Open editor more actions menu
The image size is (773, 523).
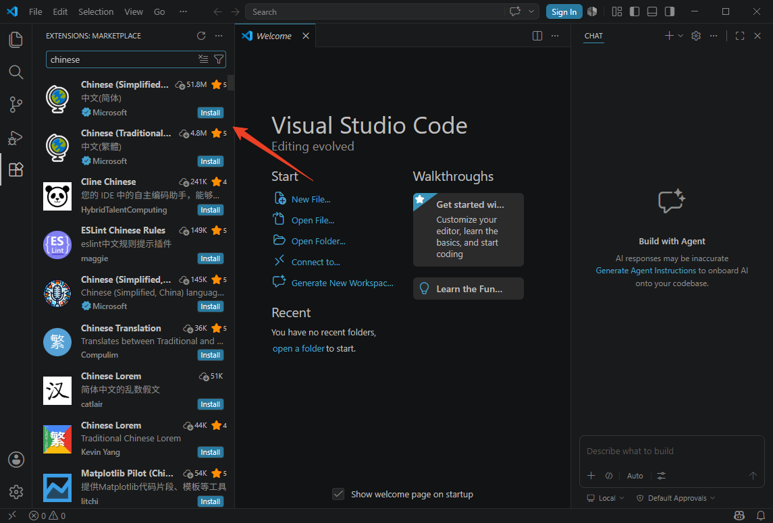point(555,36)
